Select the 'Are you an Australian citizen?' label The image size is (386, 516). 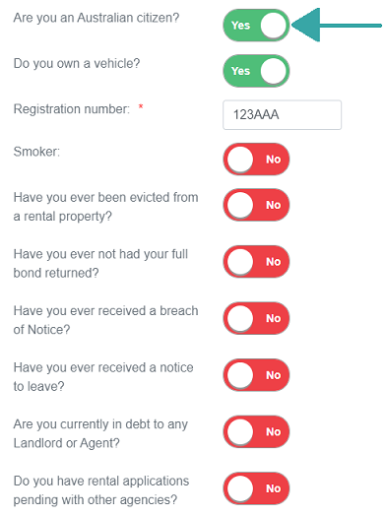click(x=96, y=18)
